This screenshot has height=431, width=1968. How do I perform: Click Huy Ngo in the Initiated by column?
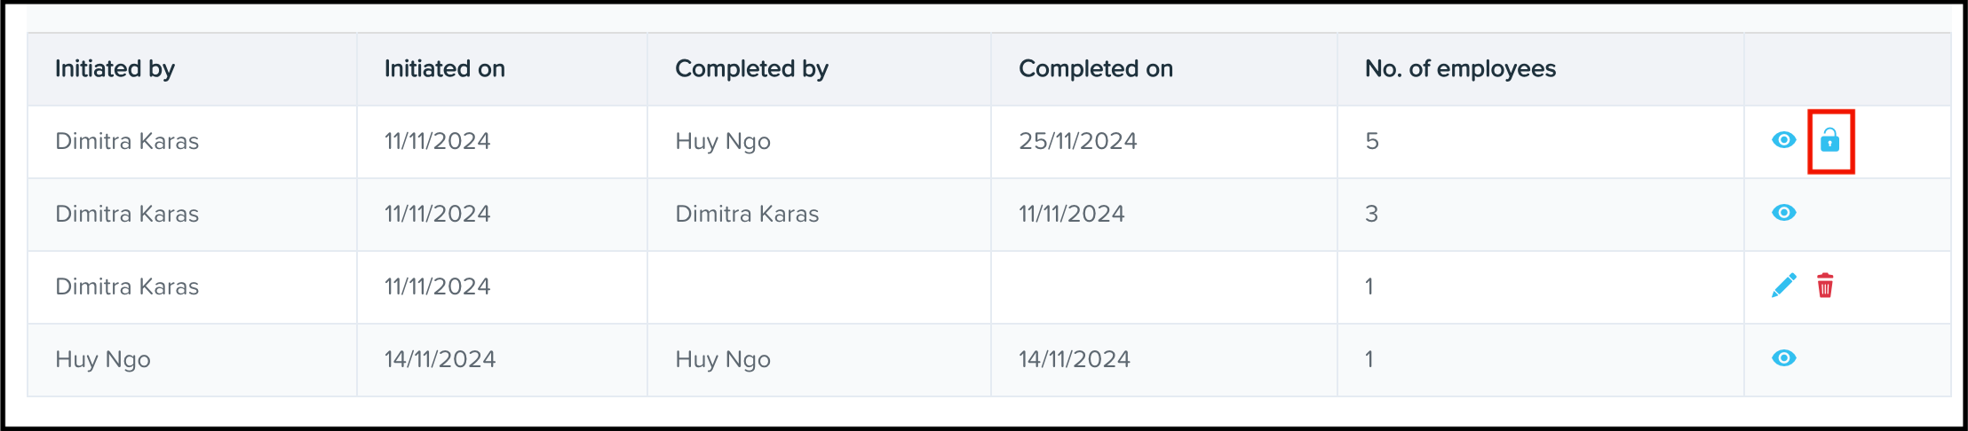103,359
